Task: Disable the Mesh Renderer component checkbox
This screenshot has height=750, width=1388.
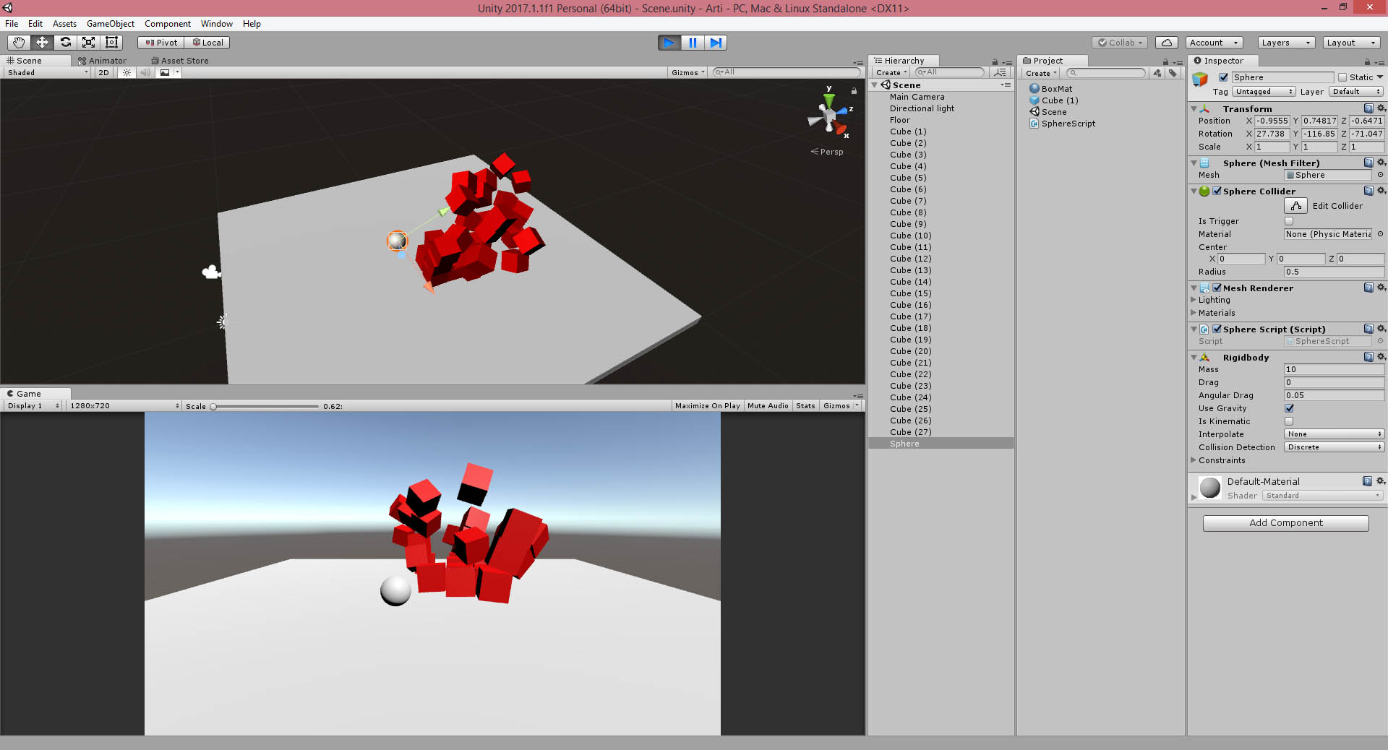Action: coord(1217,288)
